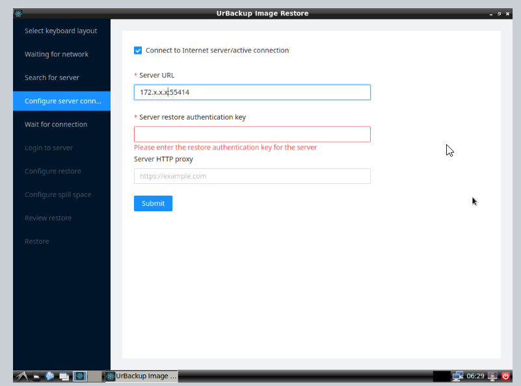
Task: Click the Server HTTP proxy label
Action: pyautogui.click(x=163, y=159)
